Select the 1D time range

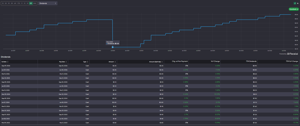point(3,3)
